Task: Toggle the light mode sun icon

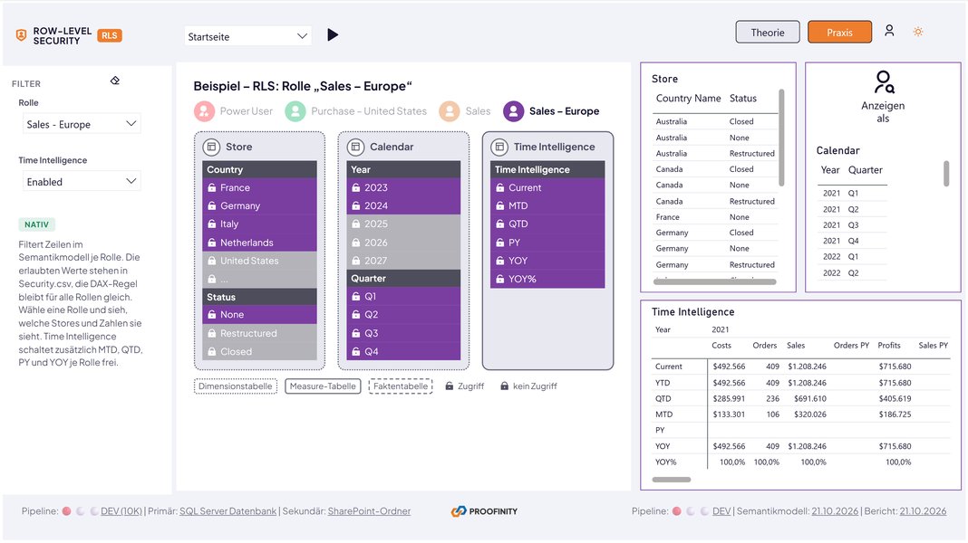Action: [918, 32]
